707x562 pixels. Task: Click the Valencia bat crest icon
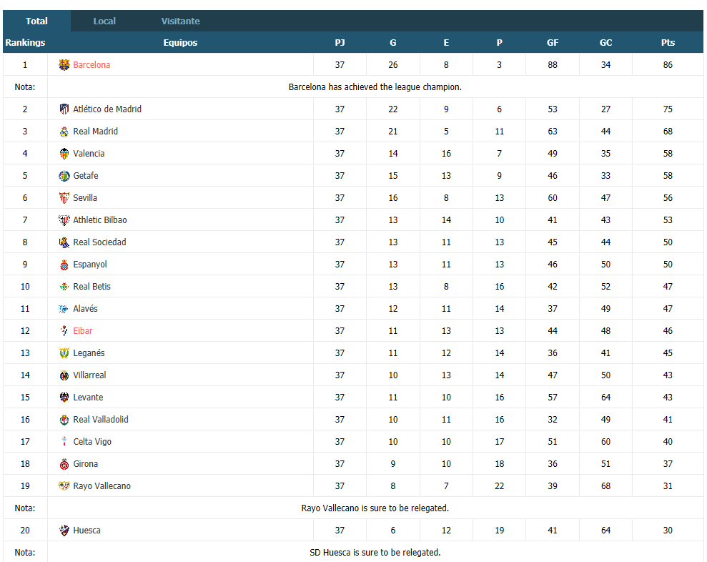tap(64, 153)
